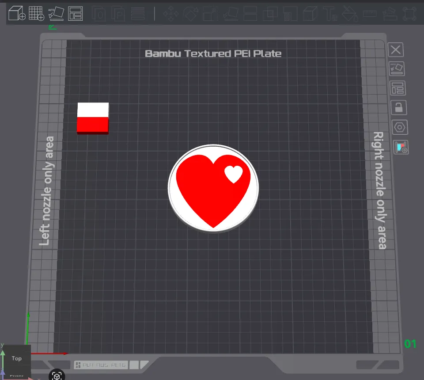Screen dimensions: 424x380
Task: Add a new plate from toolbar
Action: click(x=37, y=13)
